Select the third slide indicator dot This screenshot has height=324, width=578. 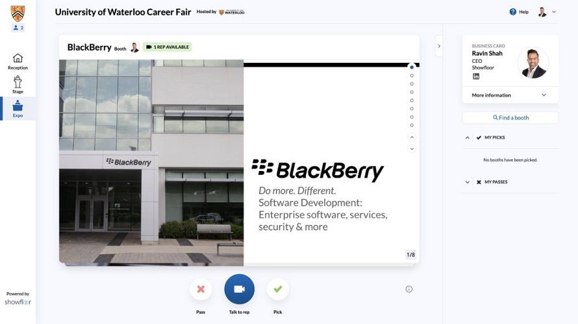tap(412, 84)
